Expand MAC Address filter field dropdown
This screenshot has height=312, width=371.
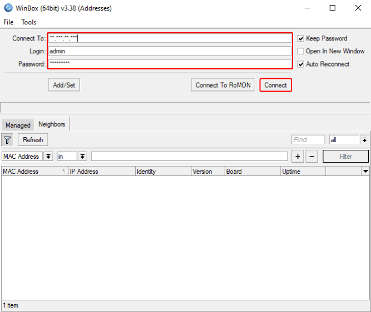(48, 157)
